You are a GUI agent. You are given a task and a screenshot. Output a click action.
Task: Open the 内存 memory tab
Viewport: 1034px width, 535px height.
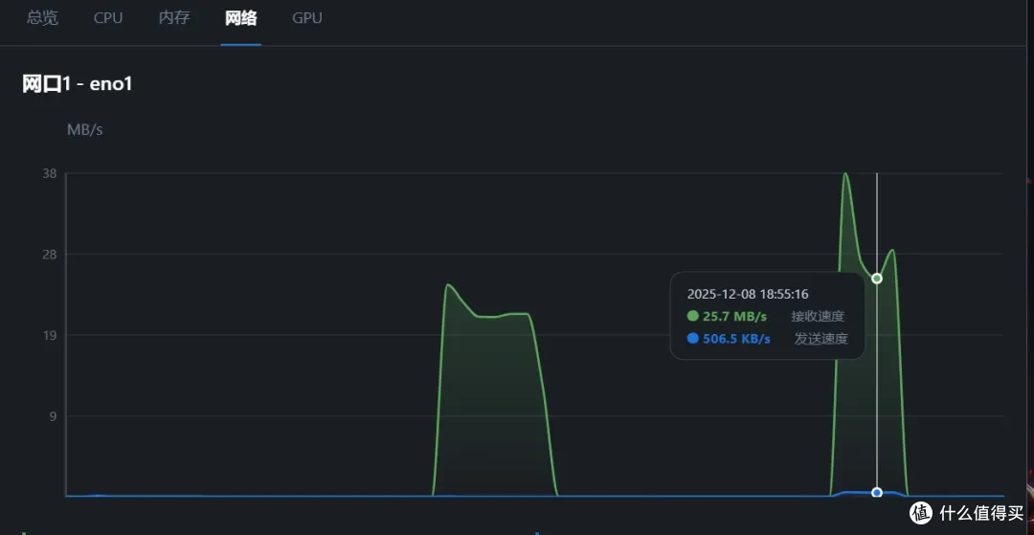174,18
